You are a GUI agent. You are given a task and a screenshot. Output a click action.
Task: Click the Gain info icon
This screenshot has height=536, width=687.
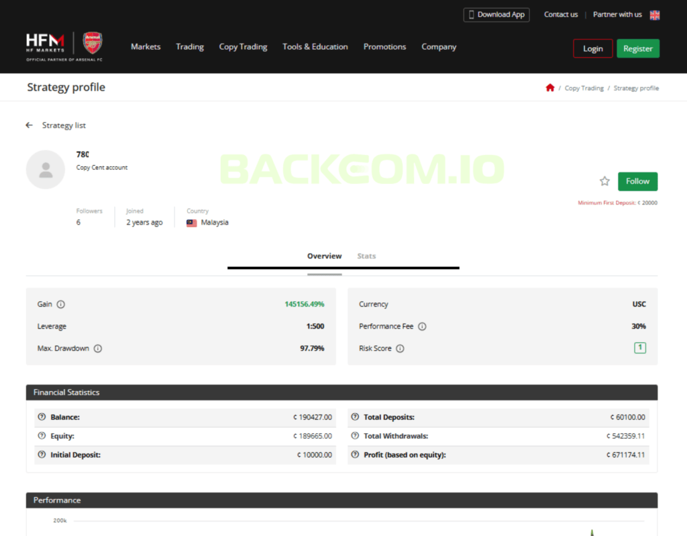click(61, 305)
